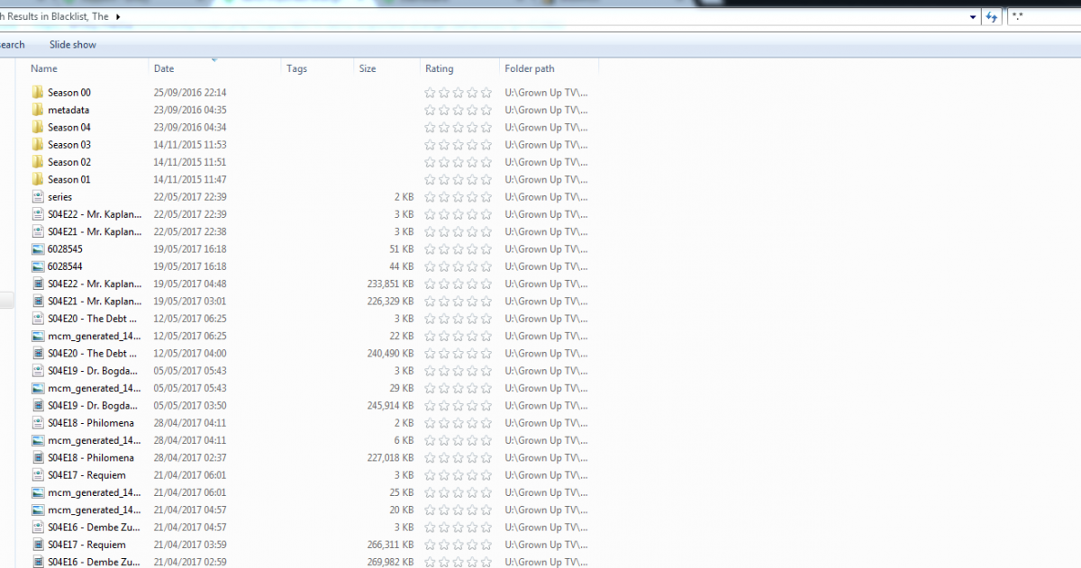Screen dimensions: 1081x568
Task: Click the Season 02 folder name
Action: click(x=69, y=162)
